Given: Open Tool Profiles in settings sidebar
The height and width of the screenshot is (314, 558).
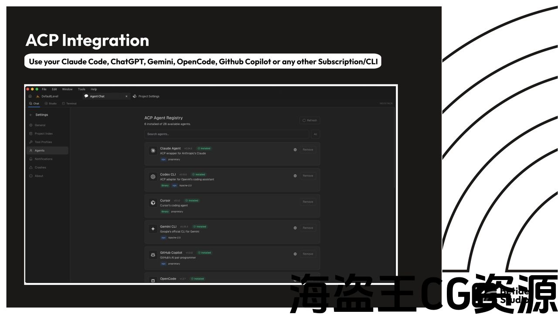Looking at the screenshot, I should [x=43, y=142].
